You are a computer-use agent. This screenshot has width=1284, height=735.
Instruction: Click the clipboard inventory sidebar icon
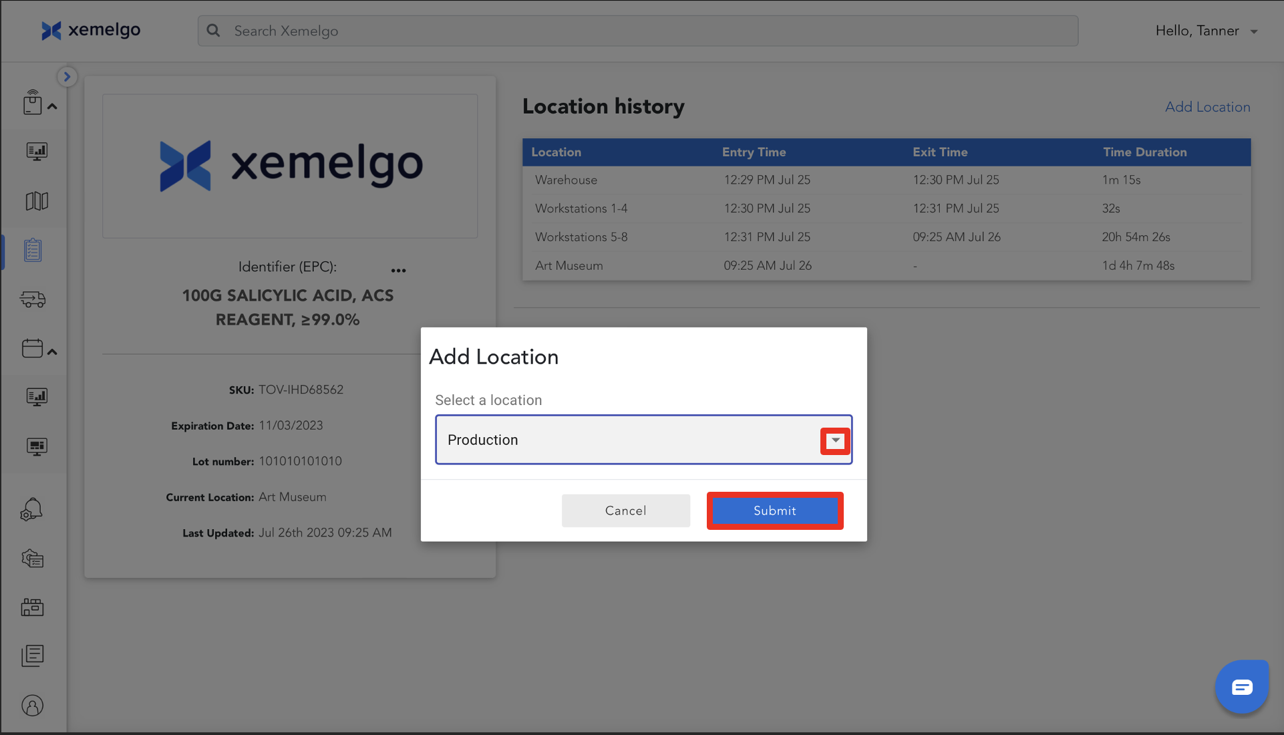33,251
